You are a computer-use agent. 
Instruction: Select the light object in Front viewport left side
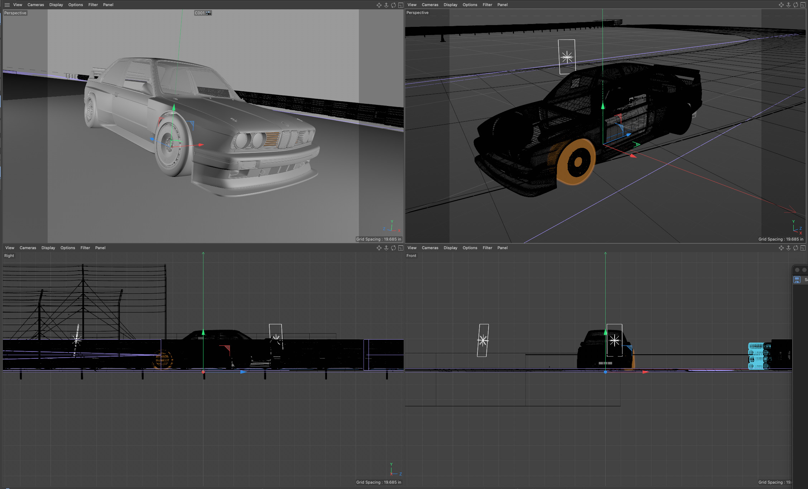coord(483,340)
